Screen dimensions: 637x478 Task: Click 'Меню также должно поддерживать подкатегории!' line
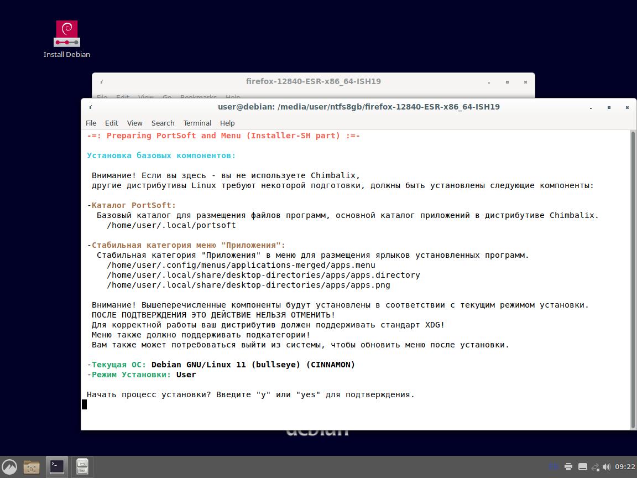pos(201,335)
